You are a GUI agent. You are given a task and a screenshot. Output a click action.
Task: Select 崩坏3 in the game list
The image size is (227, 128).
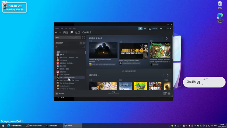61,55
